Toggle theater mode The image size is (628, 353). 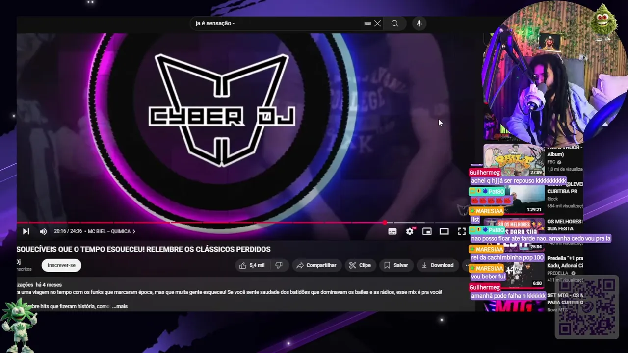pyautogui.click(x=444, y=231)
